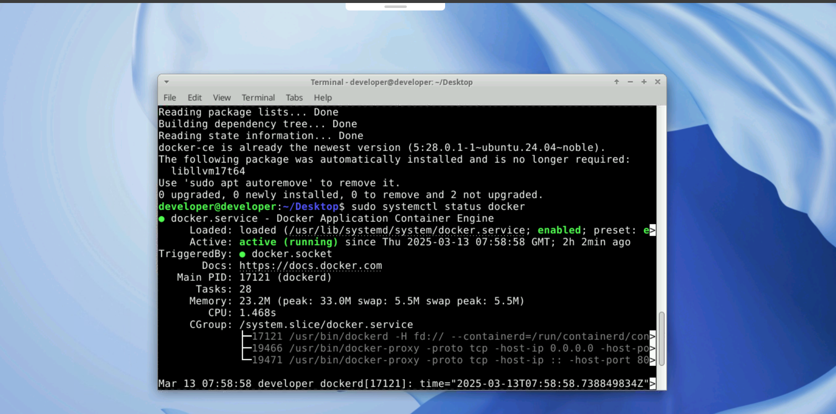The image size is (836, 414).
Task: Open the Help menu
Action: (x=323, y=97)
